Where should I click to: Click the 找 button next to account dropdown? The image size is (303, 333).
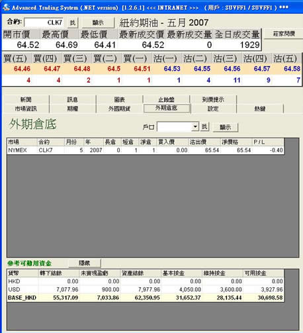click(204, 126)
